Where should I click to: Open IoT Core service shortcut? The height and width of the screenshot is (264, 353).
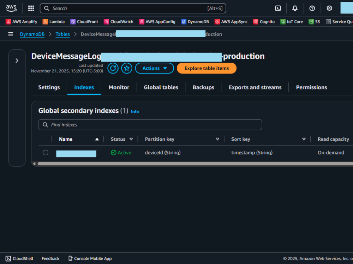[292, 22]
